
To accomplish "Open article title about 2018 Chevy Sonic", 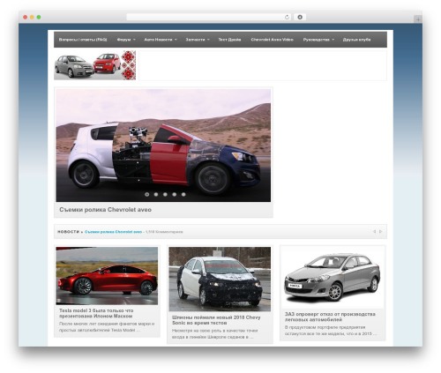I will coord(216,320).
